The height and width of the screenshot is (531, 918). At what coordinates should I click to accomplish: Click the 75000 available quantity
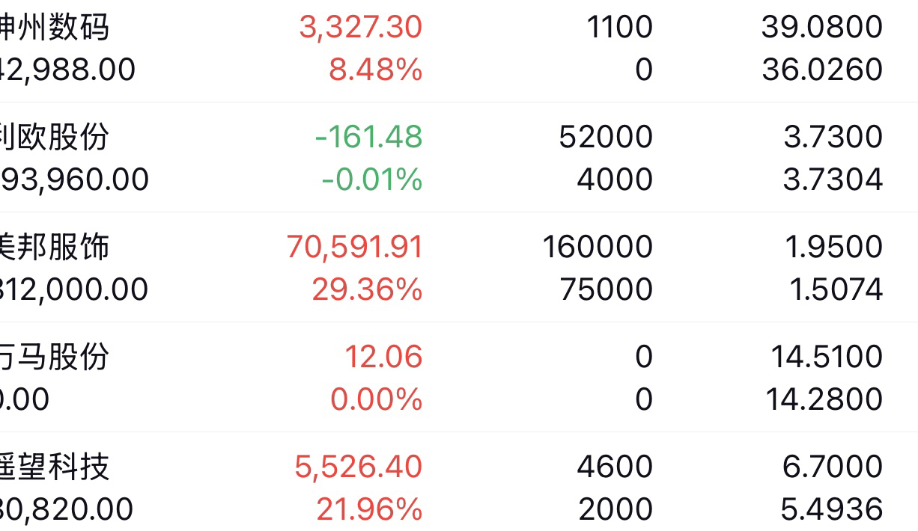(x=607, y=289)
